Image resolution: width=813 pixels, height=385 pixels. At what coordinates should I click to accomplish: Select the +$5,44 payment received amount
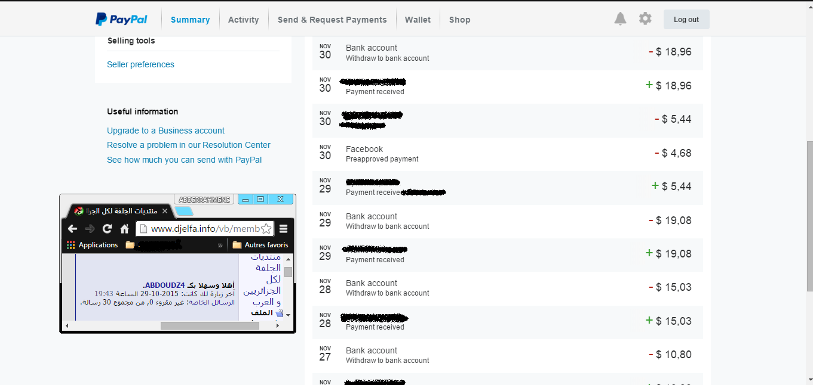coord(671,187)
